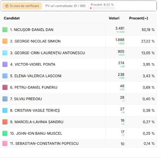Image resolution: width=161 pixels, height=158 pixels.
Task: Click the verification status icon
Action: (x=7, y=6)
